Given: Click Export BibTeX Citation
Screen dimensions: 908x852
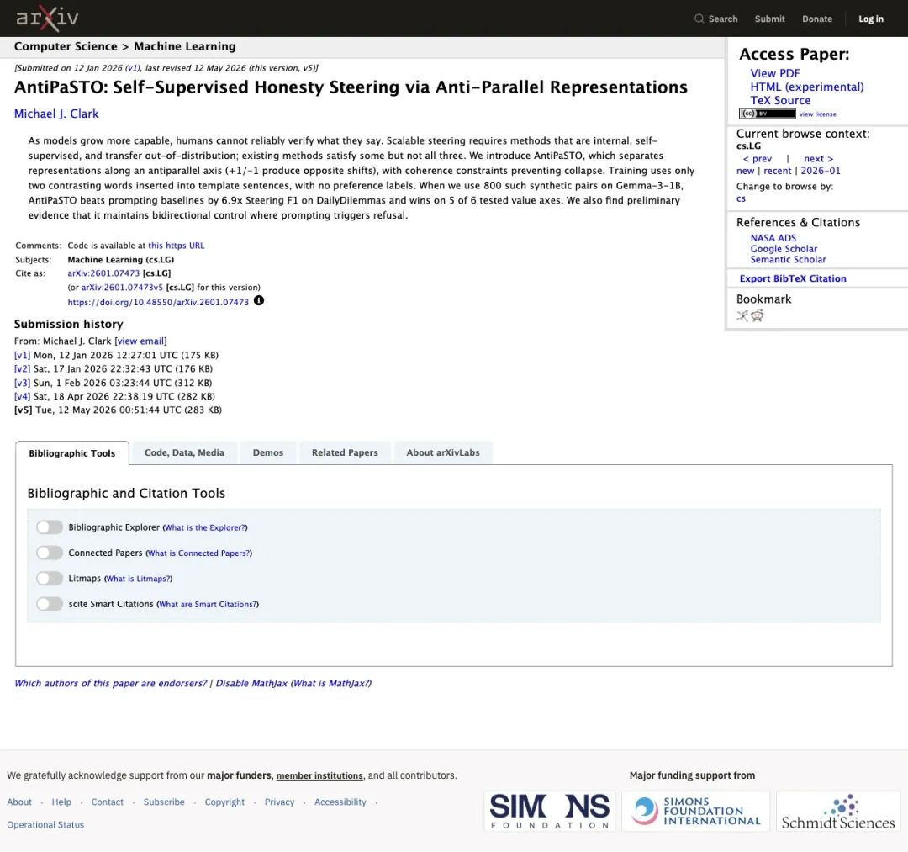Looking at the screenshot, I should [793, 278].
